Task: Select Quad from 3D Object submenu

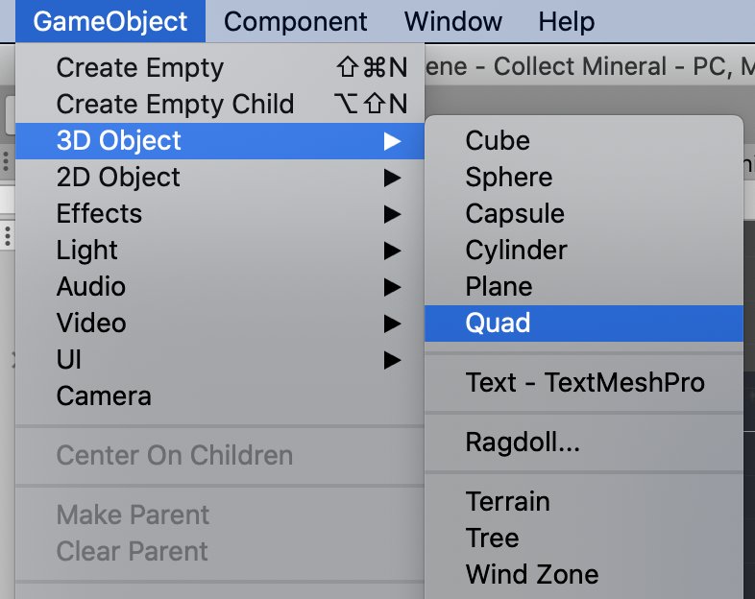Action: point(498,323)
